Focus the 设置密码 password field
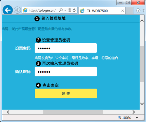 [66, 48]
